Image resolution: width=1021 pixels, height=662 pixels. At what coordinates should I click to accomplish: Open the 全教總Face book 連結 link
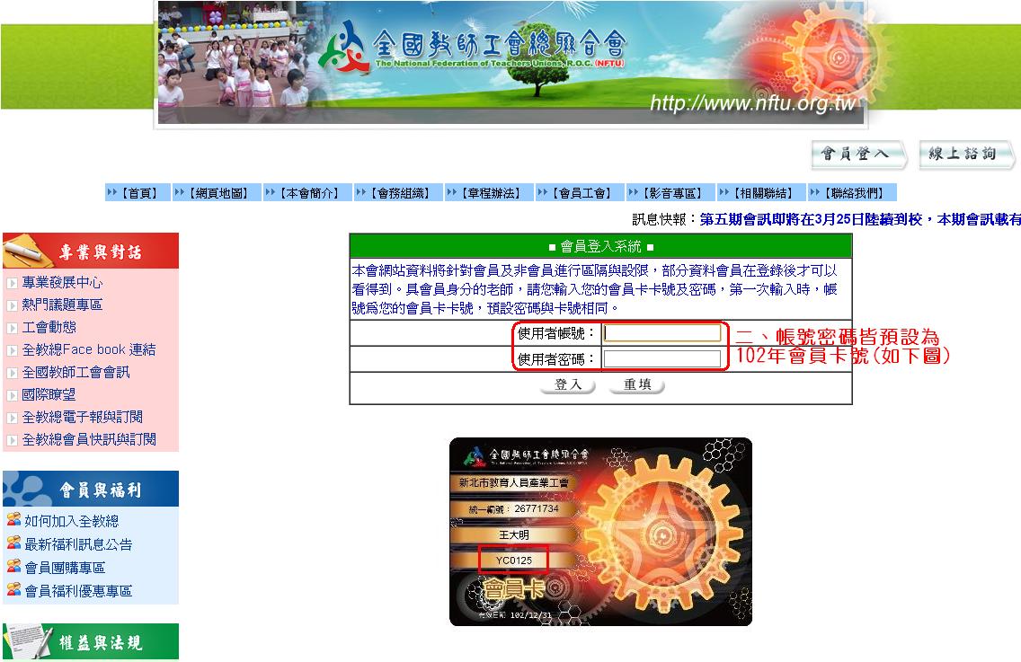click(89, 349)
